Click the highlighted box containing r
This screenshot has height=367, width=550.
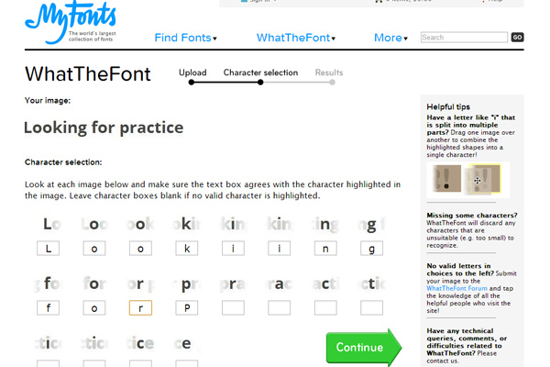coord(140,308)
